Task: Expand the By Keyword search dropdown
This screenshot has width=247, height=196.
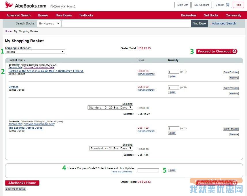Action: (x=49, y=24)
